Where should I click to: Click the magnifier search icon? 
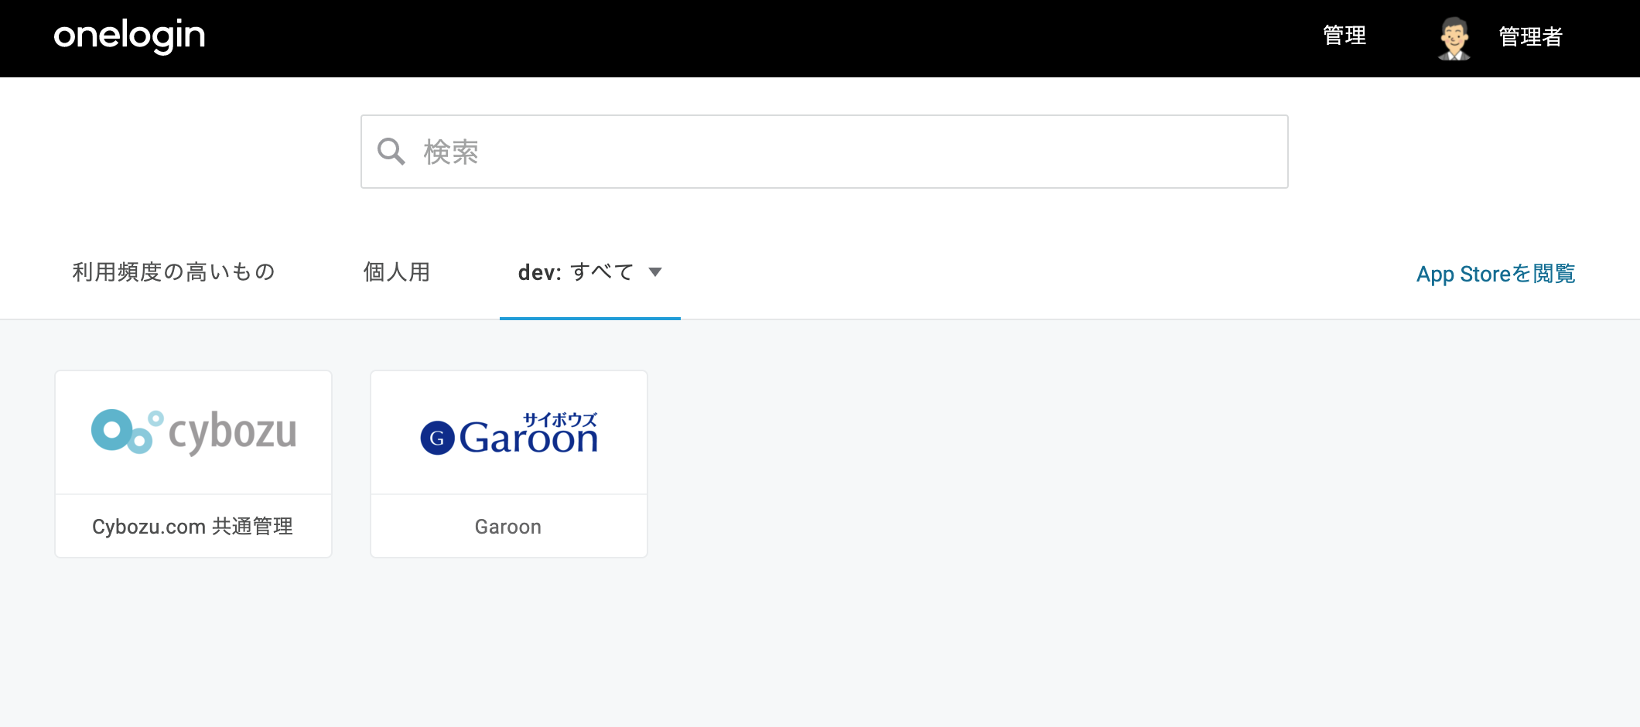point(391,152)
